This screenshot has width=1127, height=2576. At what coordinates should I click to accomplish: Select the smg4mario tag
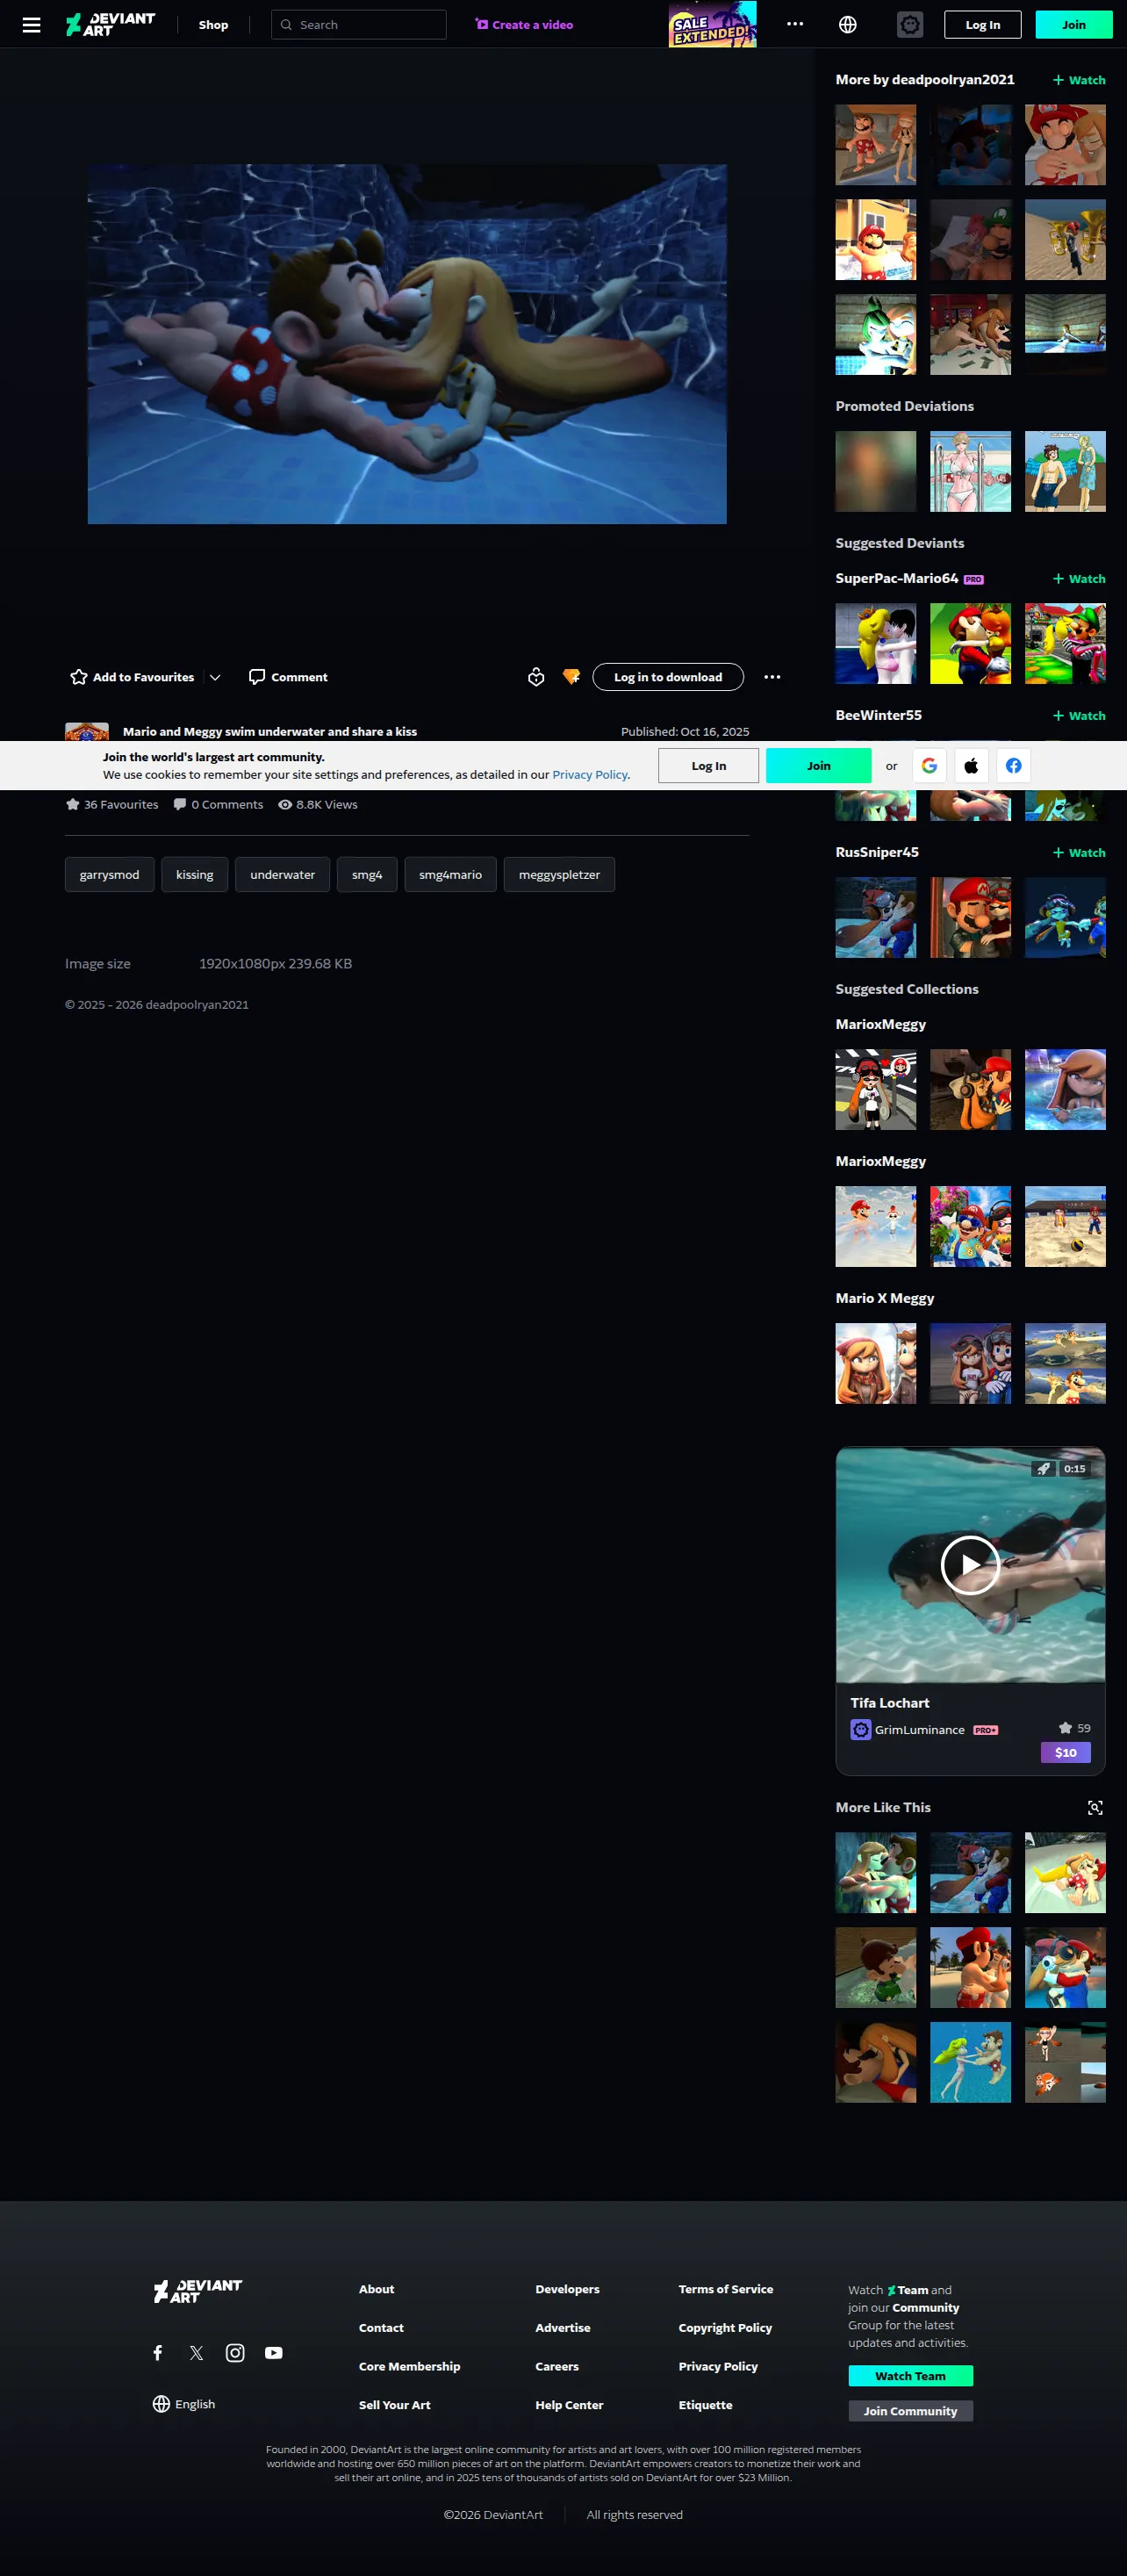click(x=451, y=875)
